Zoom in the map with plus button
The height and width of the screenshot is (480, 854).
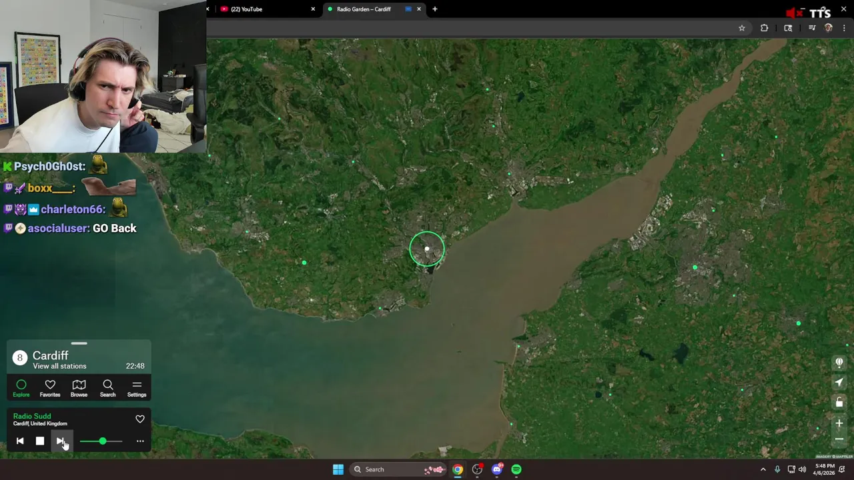[x=839, y=423]
